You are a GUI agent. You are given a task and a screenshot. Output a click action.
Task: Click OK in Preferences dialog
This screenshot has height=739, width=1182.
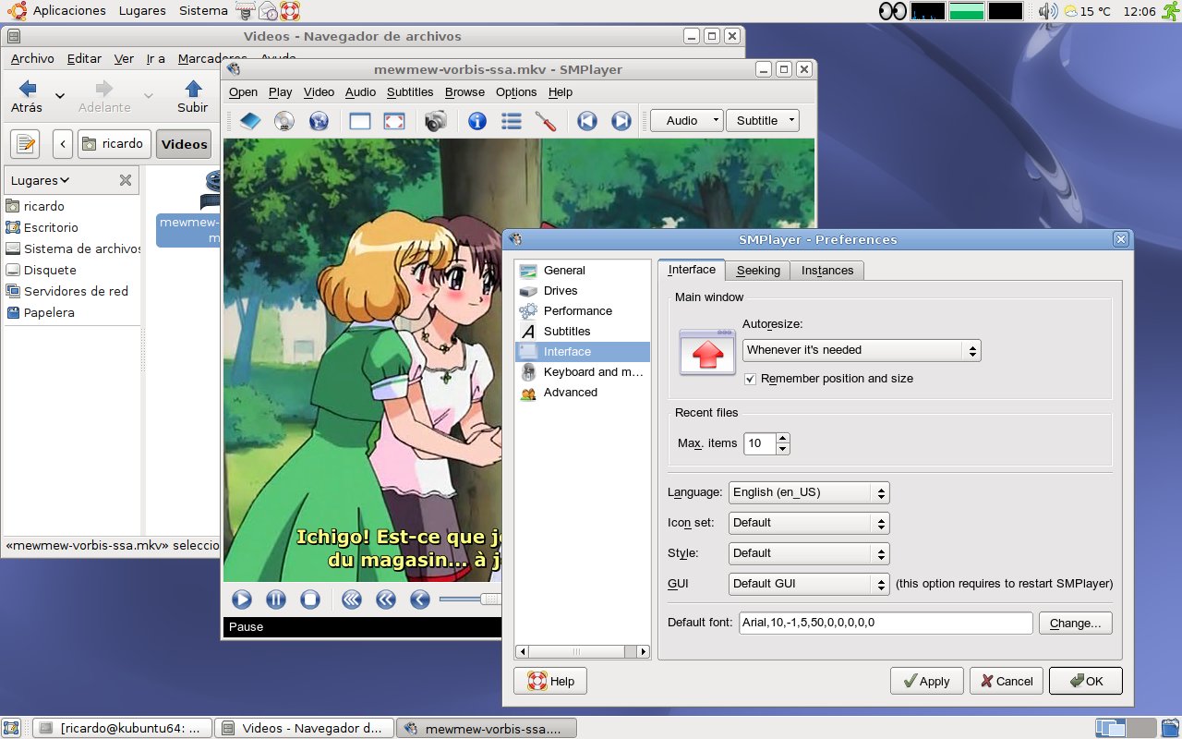click(1086, 681)
